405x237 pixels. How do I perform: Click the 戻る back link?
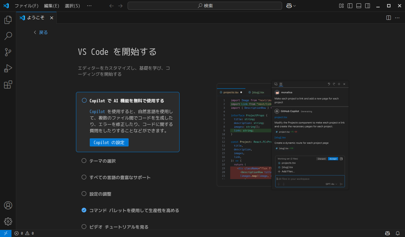[x=40, y=32]
